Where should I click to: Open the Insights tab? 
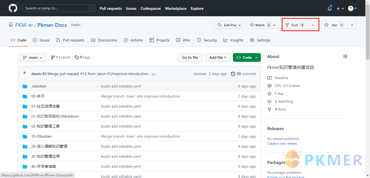click(x=233, y=40)
